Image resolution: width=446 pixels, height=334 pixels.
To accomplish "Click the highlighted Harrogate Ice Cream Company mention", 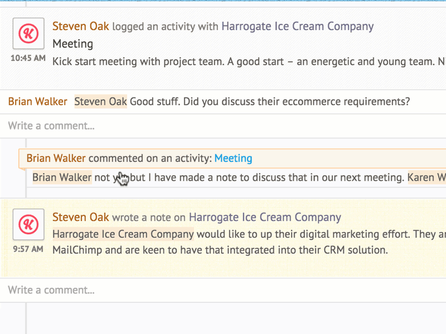I will click(x=123, y=234).
